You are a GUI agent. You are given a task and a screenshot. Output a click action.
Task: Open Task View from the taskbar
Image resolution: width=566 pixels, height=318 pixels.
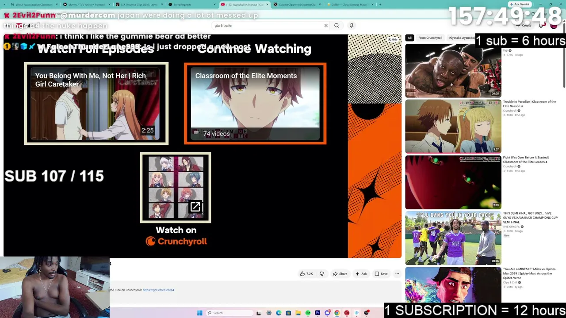click(259, 313)
